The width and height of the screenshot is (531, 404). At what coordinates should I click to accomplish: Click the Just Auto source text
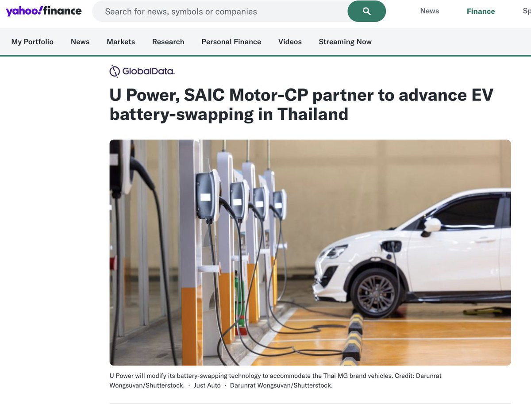click(x=207, y=385)
